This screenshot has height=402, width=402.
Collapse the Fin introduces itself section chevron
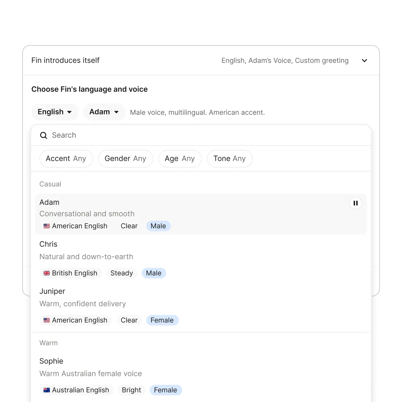pos(364,60)
